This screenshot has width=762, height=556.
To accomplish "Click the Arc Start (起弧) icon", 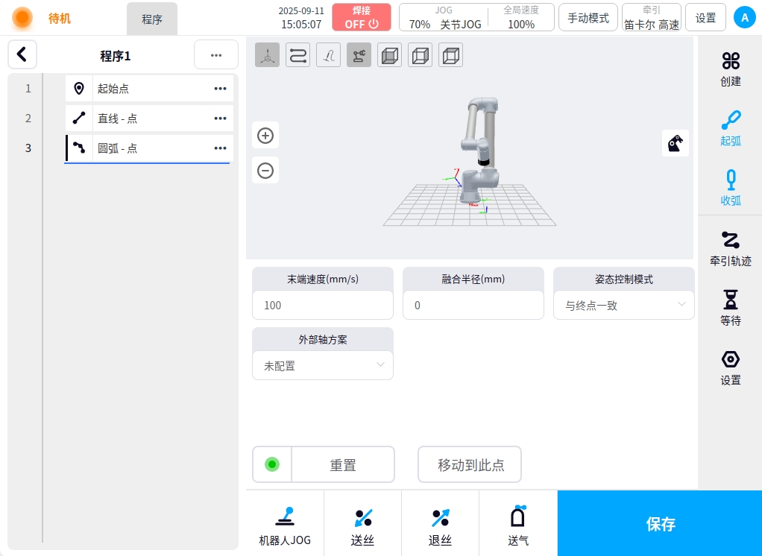I will click(x=730, y=127).
